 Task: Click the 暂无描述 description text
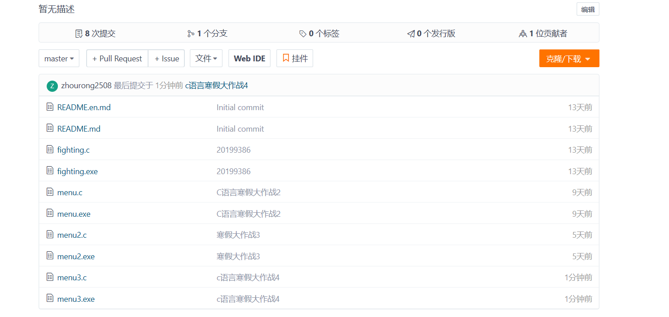click(x=57, y=9)
